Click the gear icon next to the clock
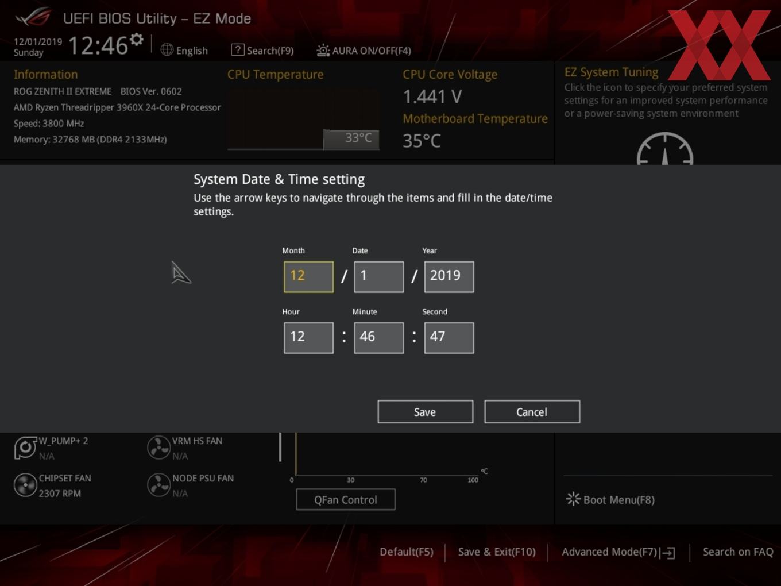 [136, 40]
